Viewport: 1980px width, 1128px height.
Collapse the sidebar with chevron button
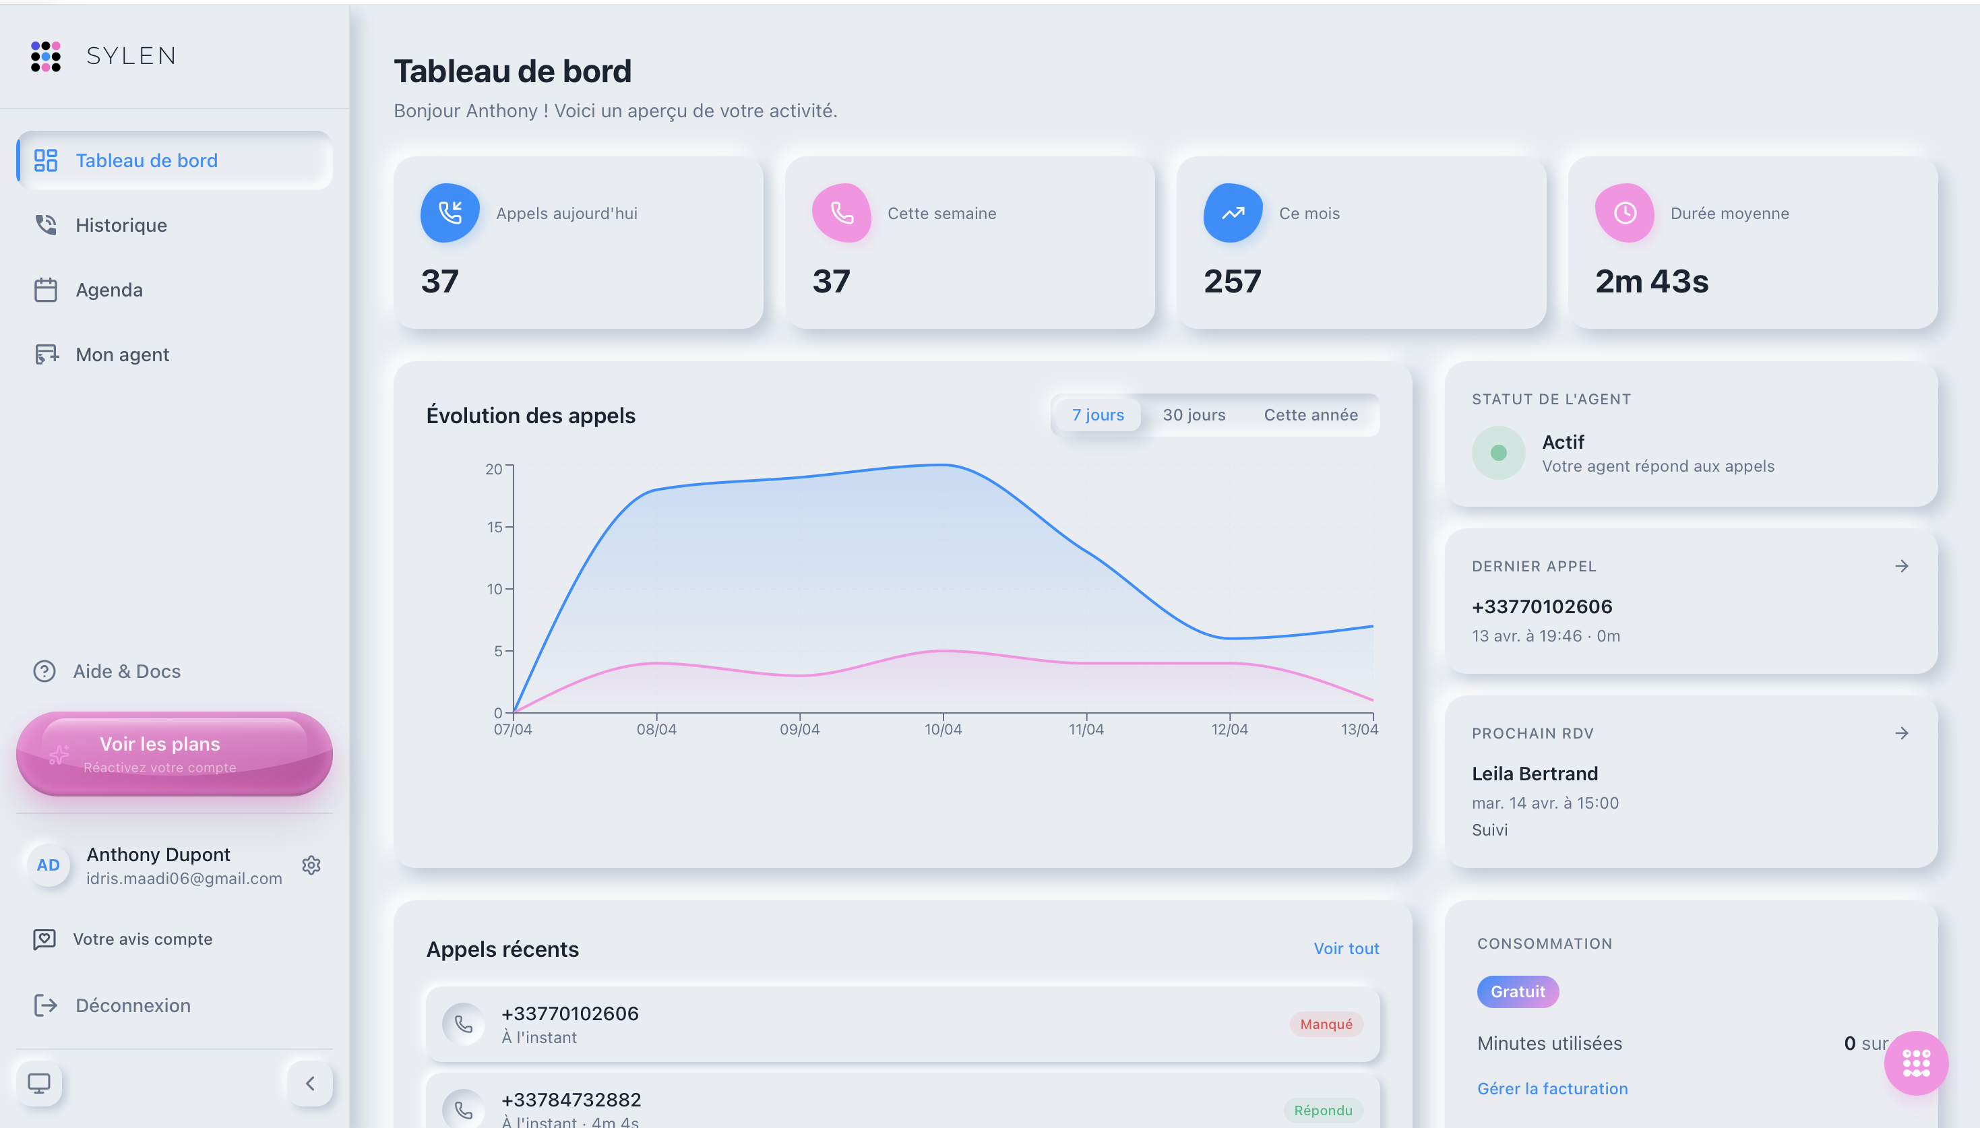pyautogui.click(x=310, y=1082)
